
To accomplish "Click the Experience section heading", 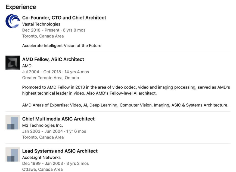I will click(21, 7).
